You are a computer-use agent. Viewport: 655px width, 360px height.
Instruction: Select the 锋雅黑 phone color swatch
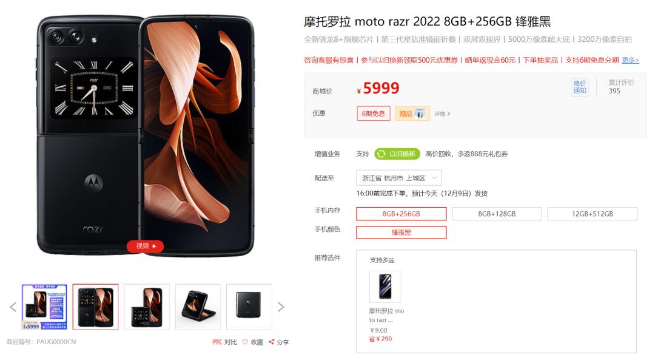coord(401,233)
